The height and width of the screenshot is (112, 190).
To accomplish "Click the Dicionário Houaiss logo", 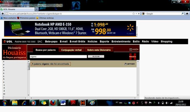I will [14, 52].
